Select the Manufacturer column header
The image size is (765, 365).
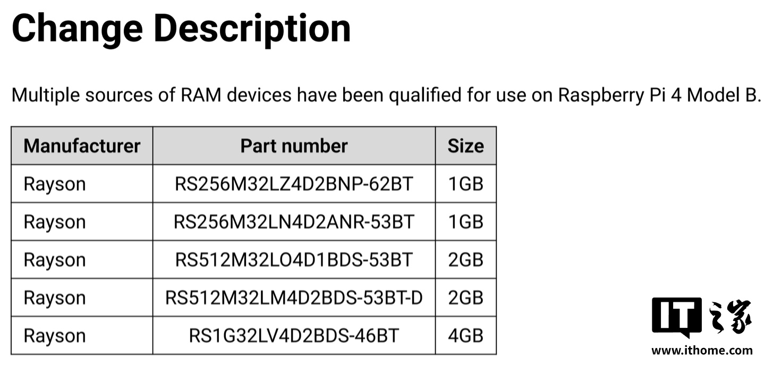(82, 146)
